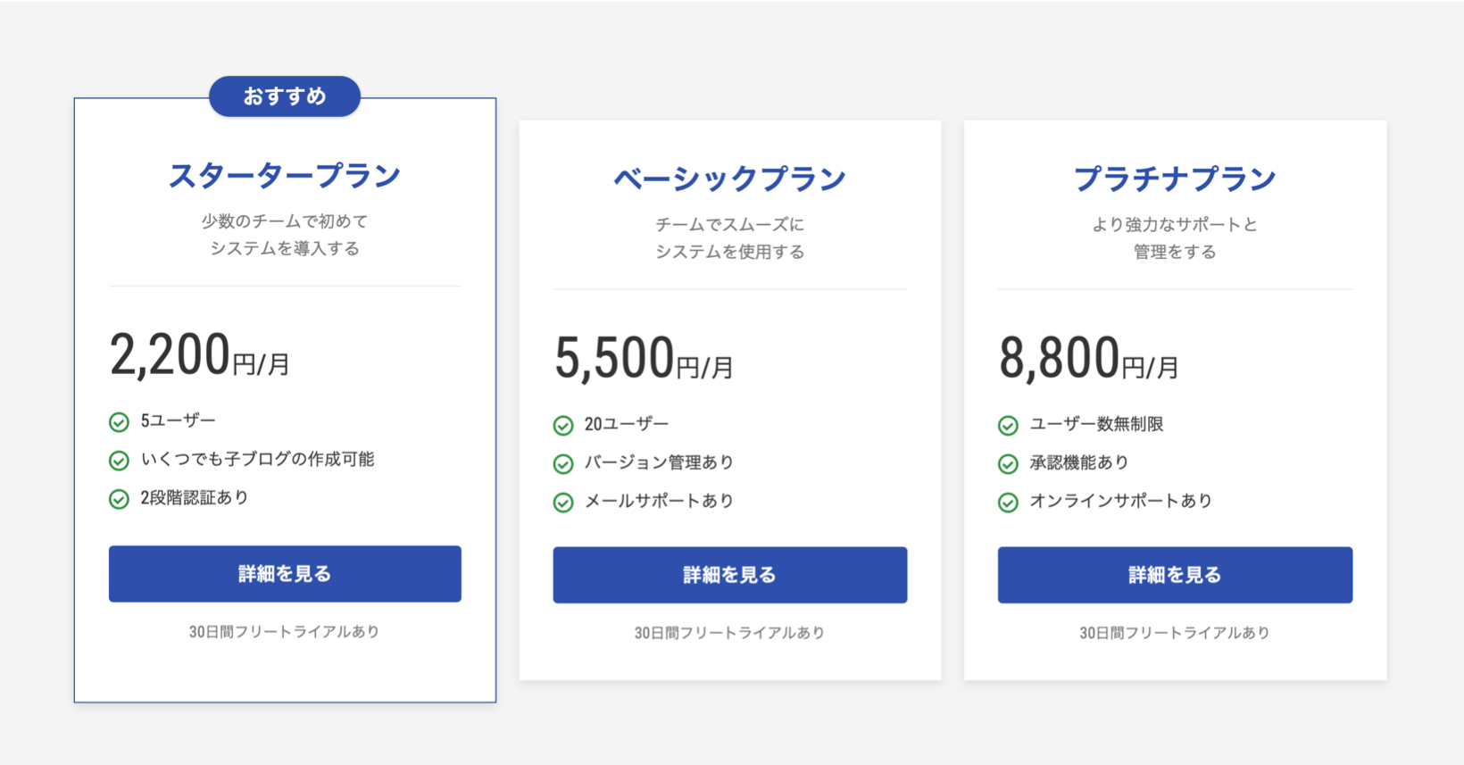Click the おすすめ badge
The height and width of the screenshot is (765, 1464).
pos(285,96)
